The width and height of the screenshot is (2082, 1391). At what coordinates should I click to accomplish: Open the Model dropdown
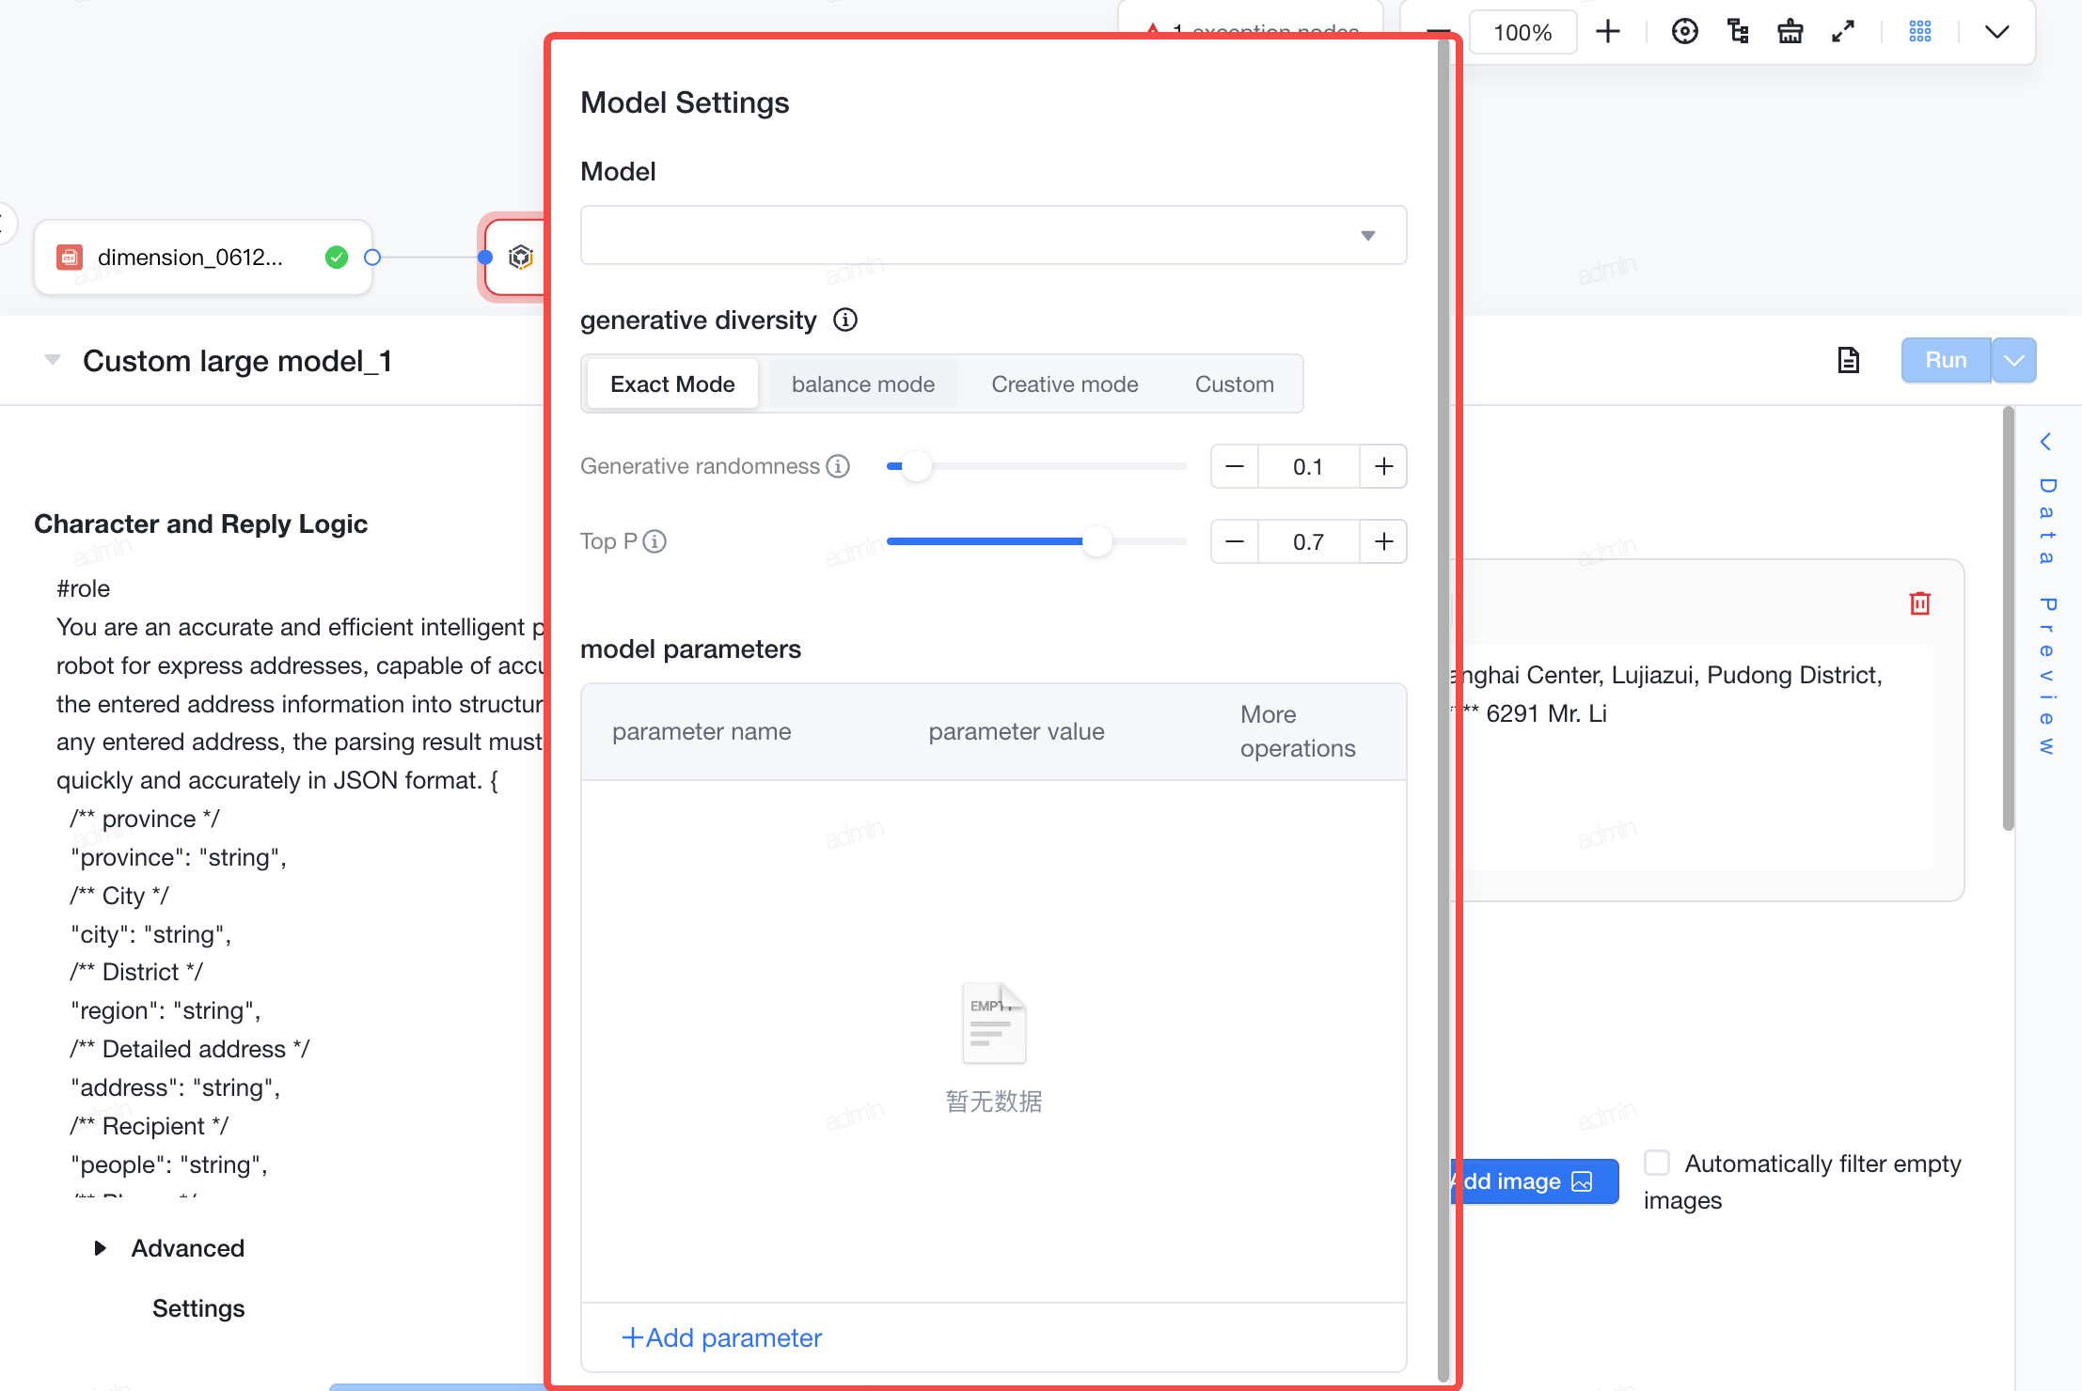coord(993,235)
